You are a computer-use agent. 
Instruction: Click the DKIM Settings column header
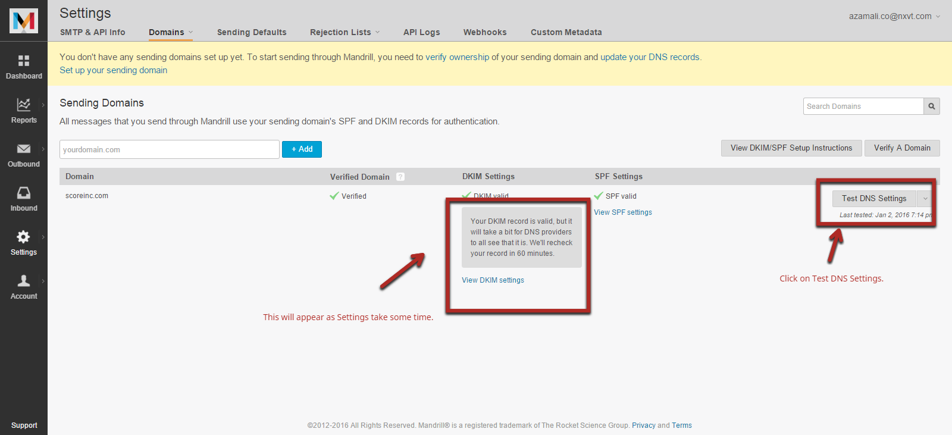[488, 177]
